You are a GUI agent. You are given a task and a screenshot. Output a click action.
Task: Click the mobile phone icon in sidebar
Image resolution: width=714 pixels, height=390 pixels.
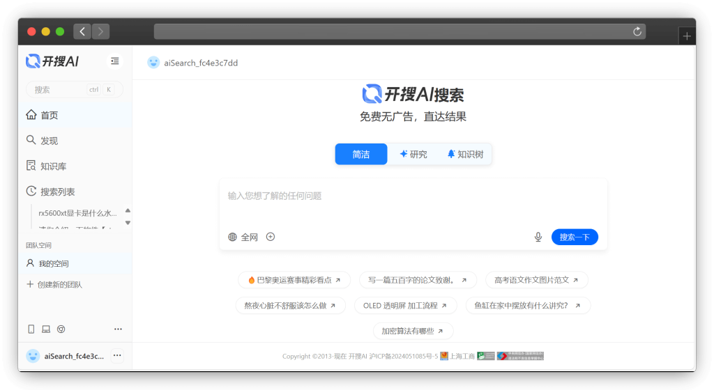(31, 329)
